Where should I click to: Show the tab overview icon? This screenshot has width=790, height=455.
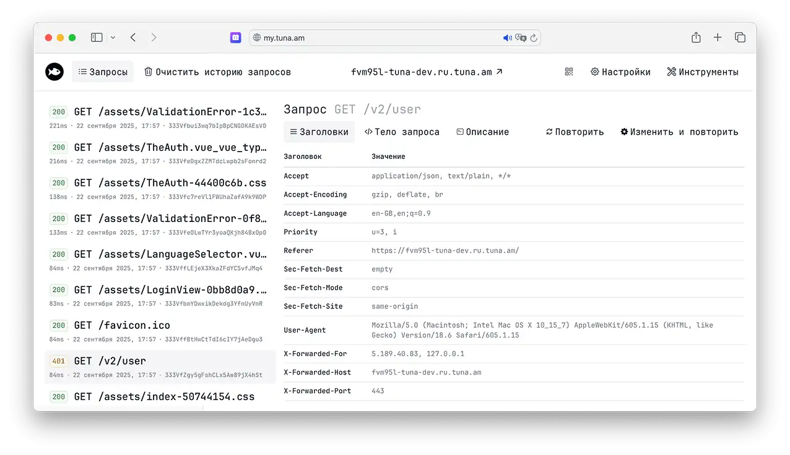pyautogui.click(x=740, y=38)
